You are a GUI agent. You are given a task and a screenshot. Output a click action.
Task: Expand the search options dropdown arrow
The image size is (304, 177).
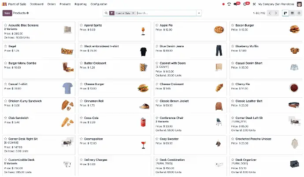[x=199, y=13]
